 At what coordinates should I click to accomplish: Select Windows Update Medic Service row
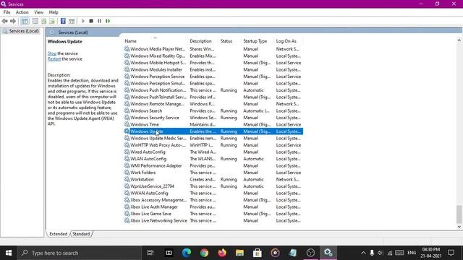213,138
